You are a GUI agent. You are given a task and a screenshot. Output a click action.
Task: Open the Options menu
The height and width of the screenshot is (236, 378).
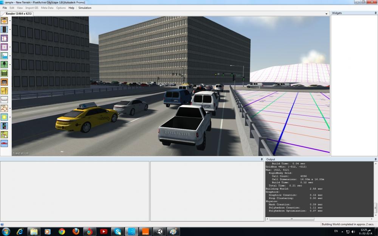pos(61,8)
